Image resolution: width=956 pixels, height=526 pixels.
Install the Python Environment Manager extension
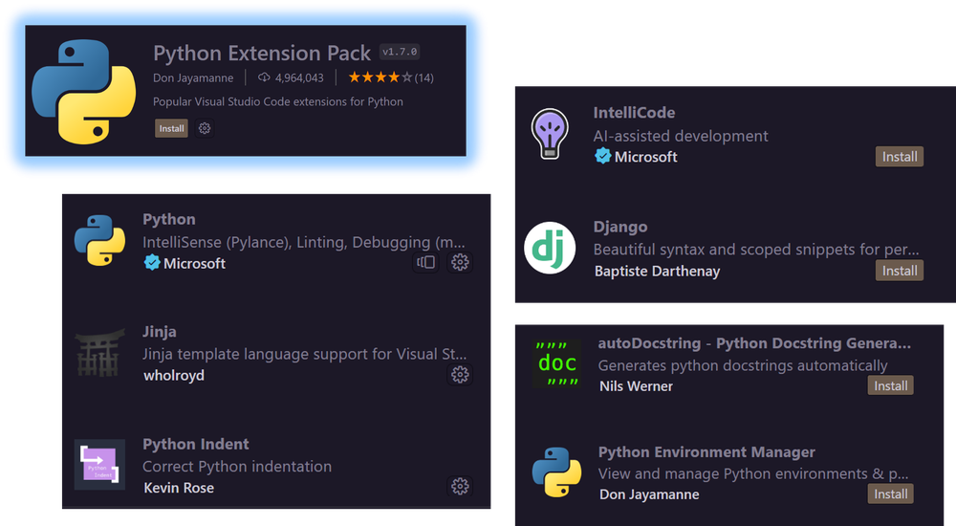click(x=891, y=493)
